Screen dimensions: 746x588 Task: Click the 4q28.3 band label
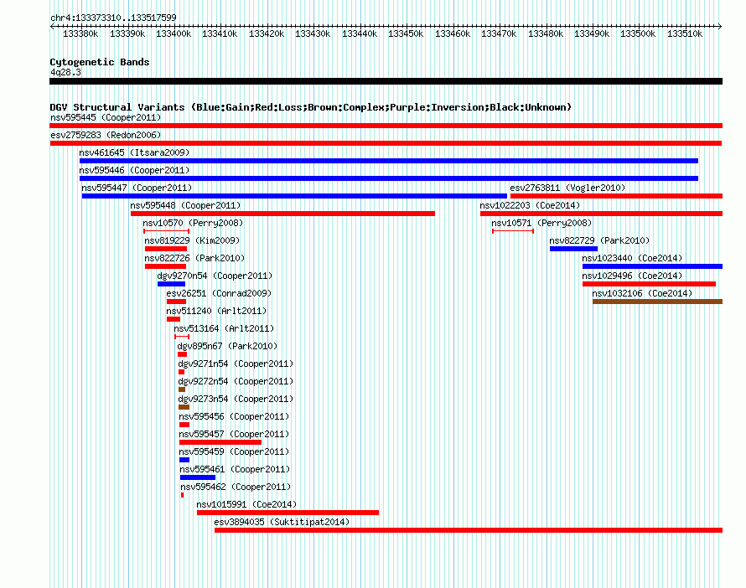65,72
